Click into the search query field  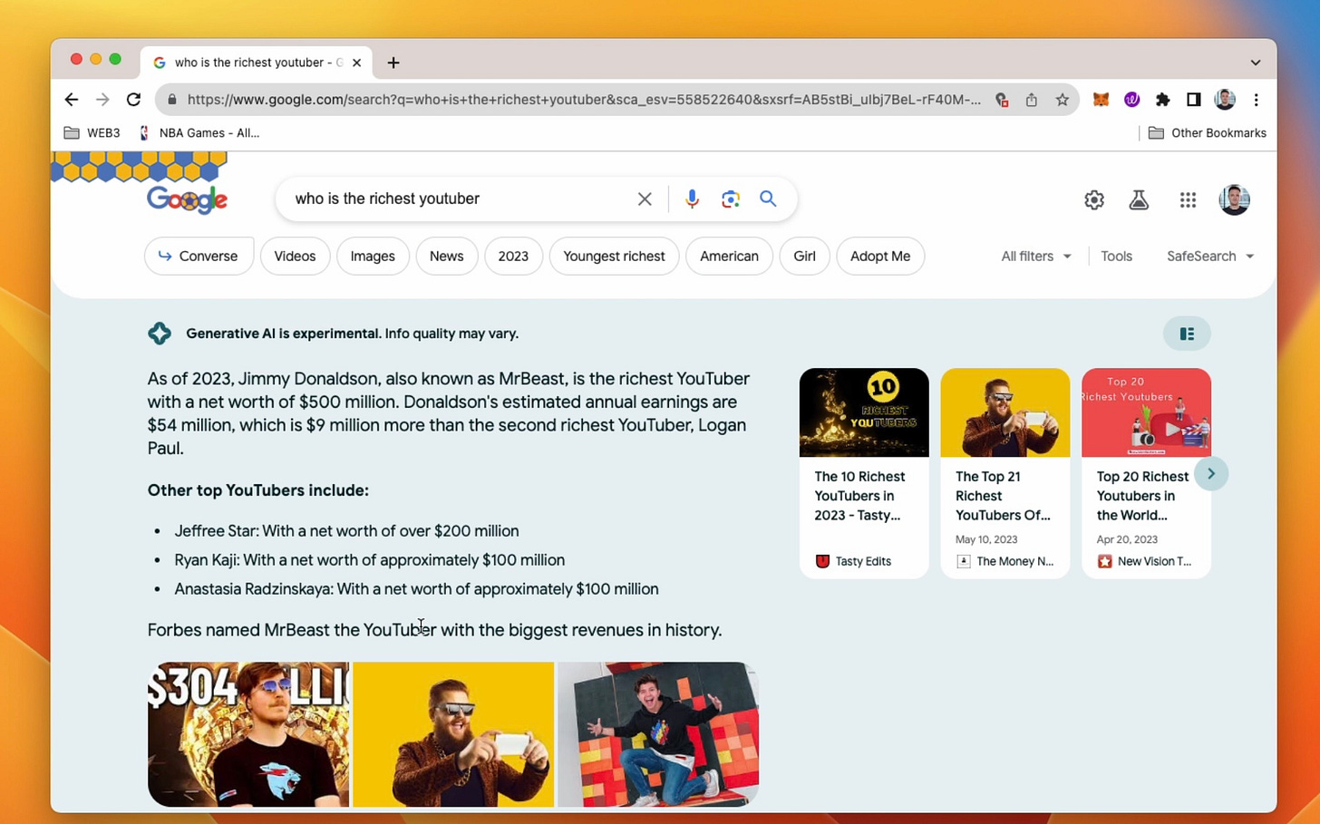coord(458,199)
